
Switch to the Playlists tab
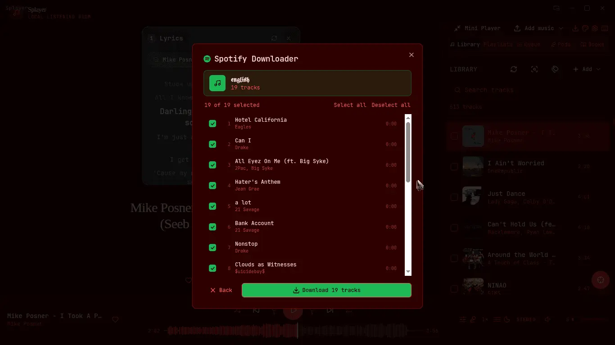pos(498,44)
